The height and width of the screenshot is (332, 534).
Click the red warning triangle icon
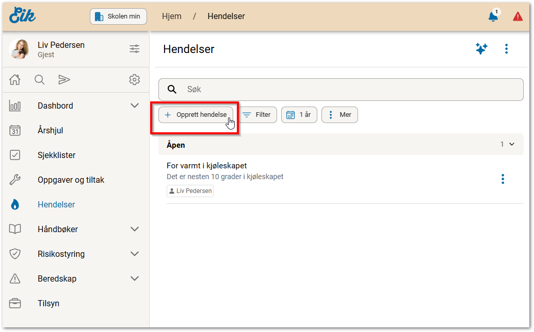pos(517,16)
